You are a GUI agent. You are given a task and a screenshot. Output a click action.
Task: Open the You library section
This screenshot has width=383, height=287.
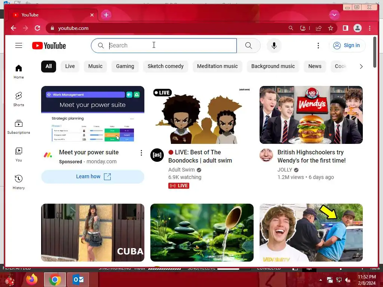19,155
